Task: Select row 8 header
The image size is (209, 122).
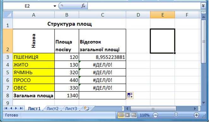Action: 8,95
